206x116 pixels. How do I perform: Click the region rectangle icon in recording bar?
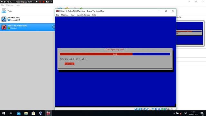coord(11,2)
